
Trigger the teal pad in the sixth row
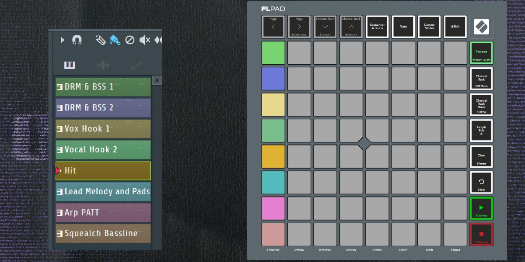tap(273, 183)
